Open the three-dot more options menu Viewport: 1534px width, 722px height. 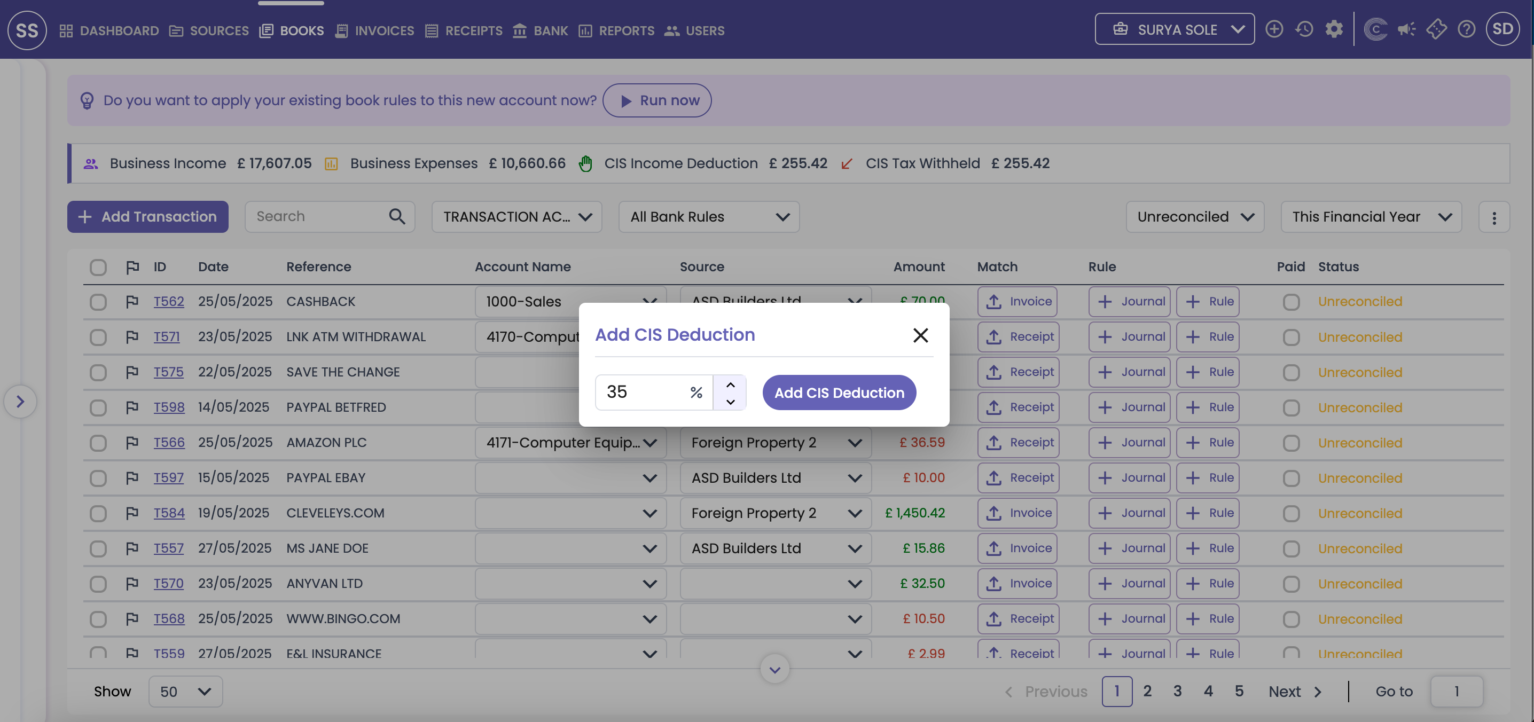[x=1493, y=217]
